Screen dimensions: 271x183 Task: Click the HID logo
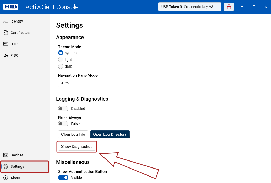[11, 7]
